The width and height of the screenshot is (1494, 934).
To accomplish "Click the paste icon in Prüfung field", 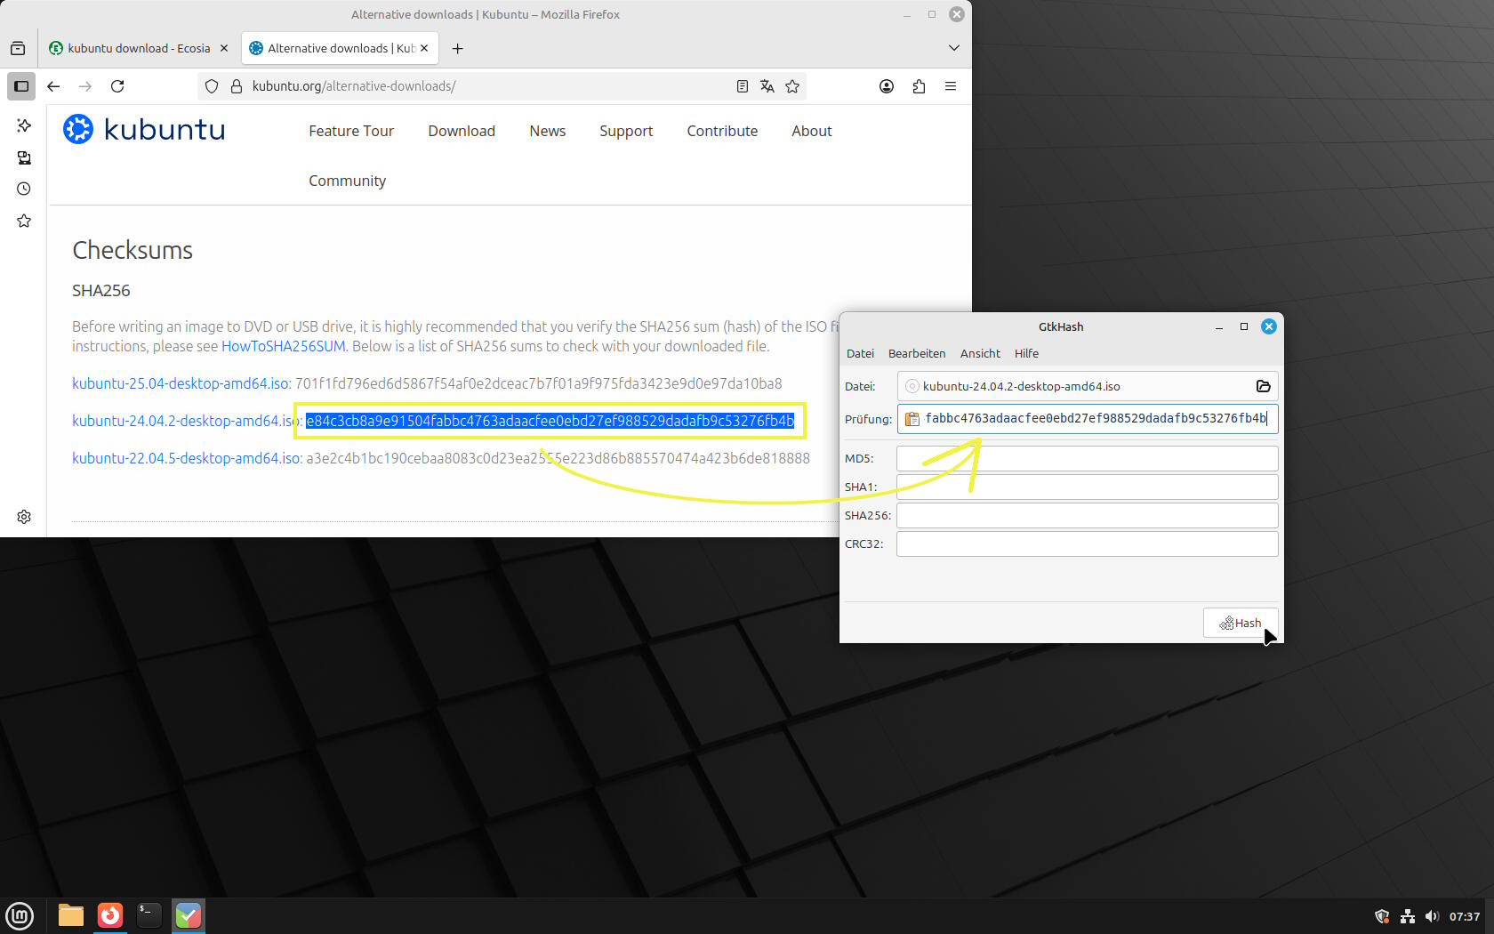I will pyautogui.click(x=912, y=419).
